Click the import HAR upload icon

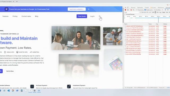(165, 10)
